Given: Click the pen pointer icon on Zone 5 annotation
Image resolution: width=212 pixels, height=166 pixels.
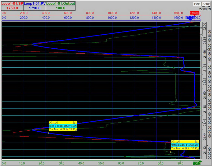Looking at the screenshot, I should (x=75, y=123).
